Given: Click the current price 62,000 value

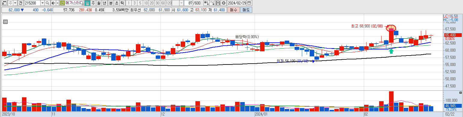Looking at the screenshot, I should pyautogui.click(x=14, y=10).
